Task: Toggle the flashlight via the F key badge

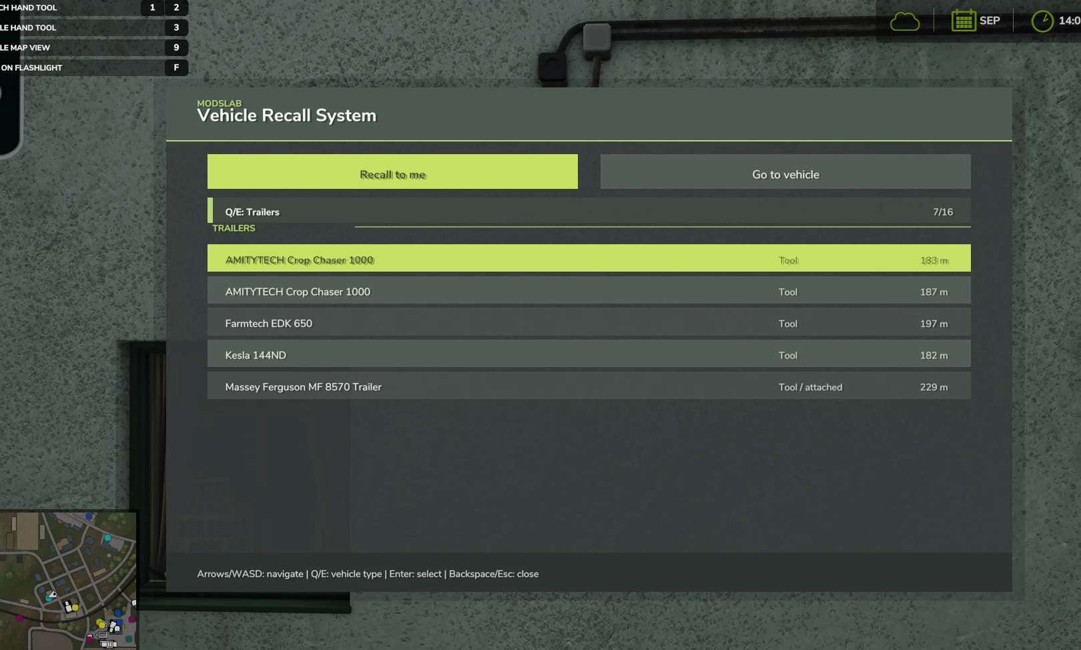Action: click(x=176, y=67)
